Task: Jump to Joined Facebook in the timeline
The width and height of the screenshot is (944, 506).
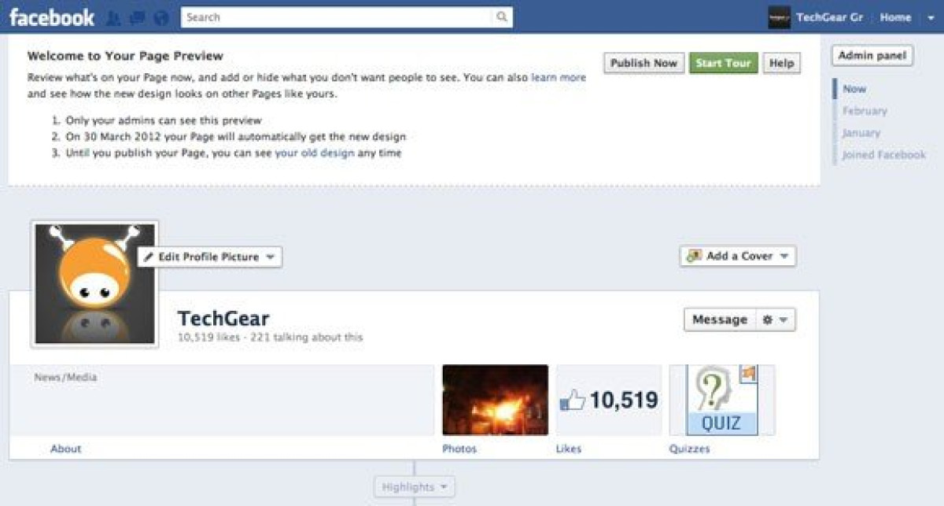Action: 884,155
